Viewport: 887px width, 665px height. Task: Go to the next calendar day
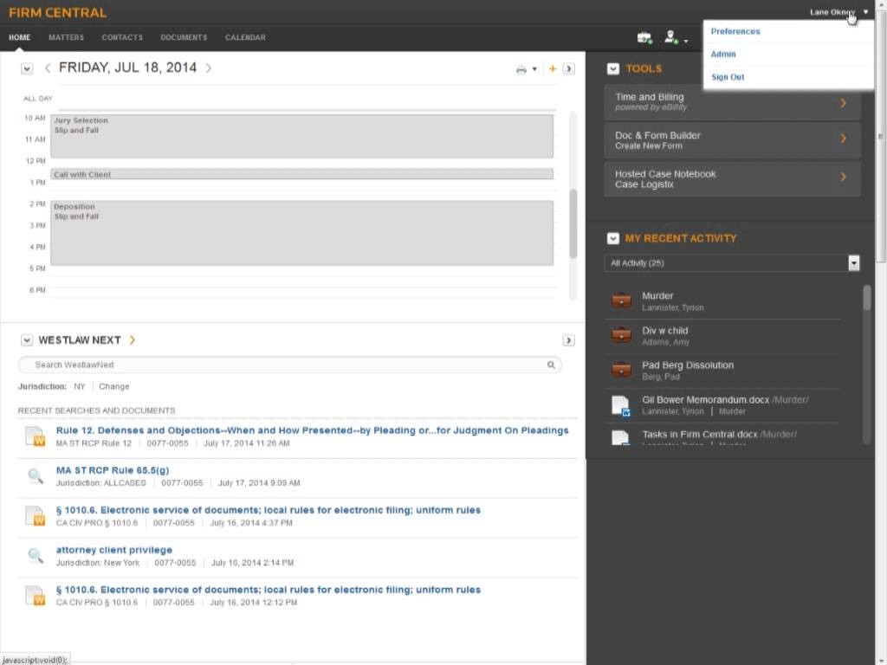[x=209, y=68]
